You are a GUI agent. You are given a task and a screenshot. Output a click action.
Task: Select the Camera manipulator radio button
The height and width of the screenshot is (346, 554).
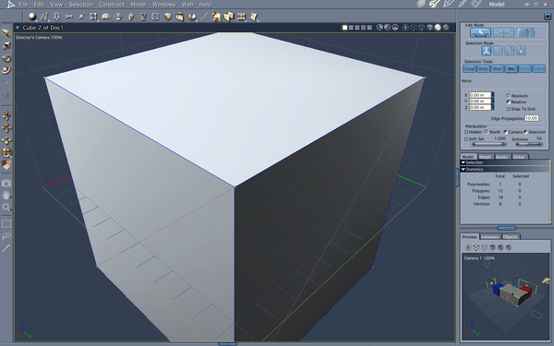tap(505, 132)
